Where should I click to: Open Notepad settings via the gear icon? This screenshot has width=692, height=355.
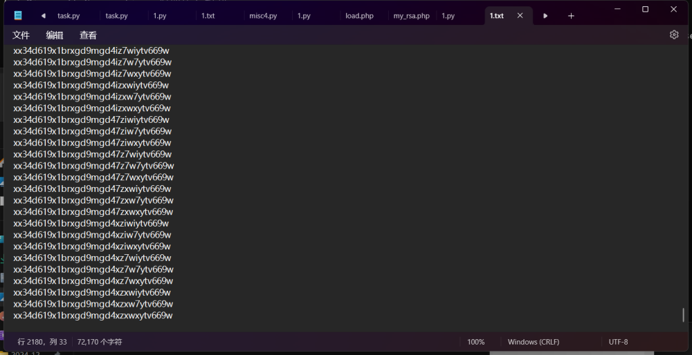pos(674,35)
